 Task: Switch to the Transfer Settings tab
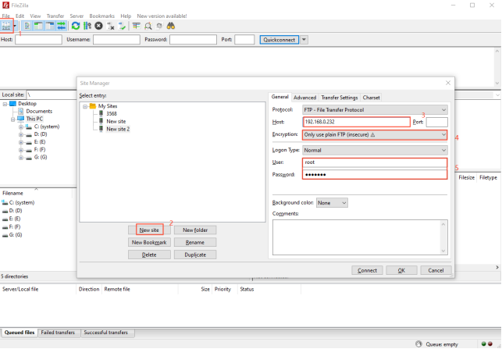point(340,98)
